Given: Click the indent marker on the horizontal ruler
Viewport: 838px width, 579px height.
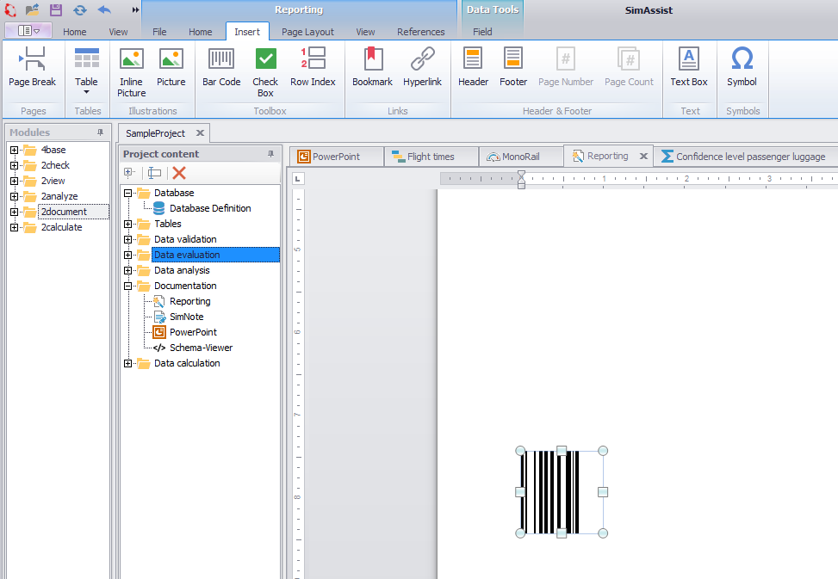Looking at the screenshot, I should [521, 176].
